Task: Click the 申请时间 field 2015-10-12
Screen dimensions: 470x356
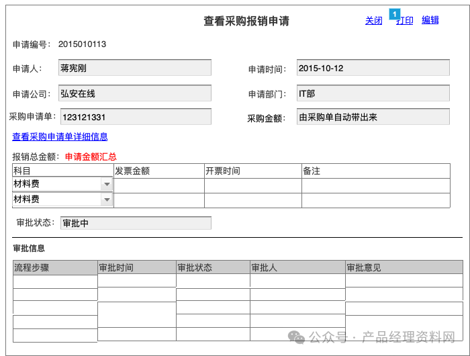Action: [x=373, y=68]
